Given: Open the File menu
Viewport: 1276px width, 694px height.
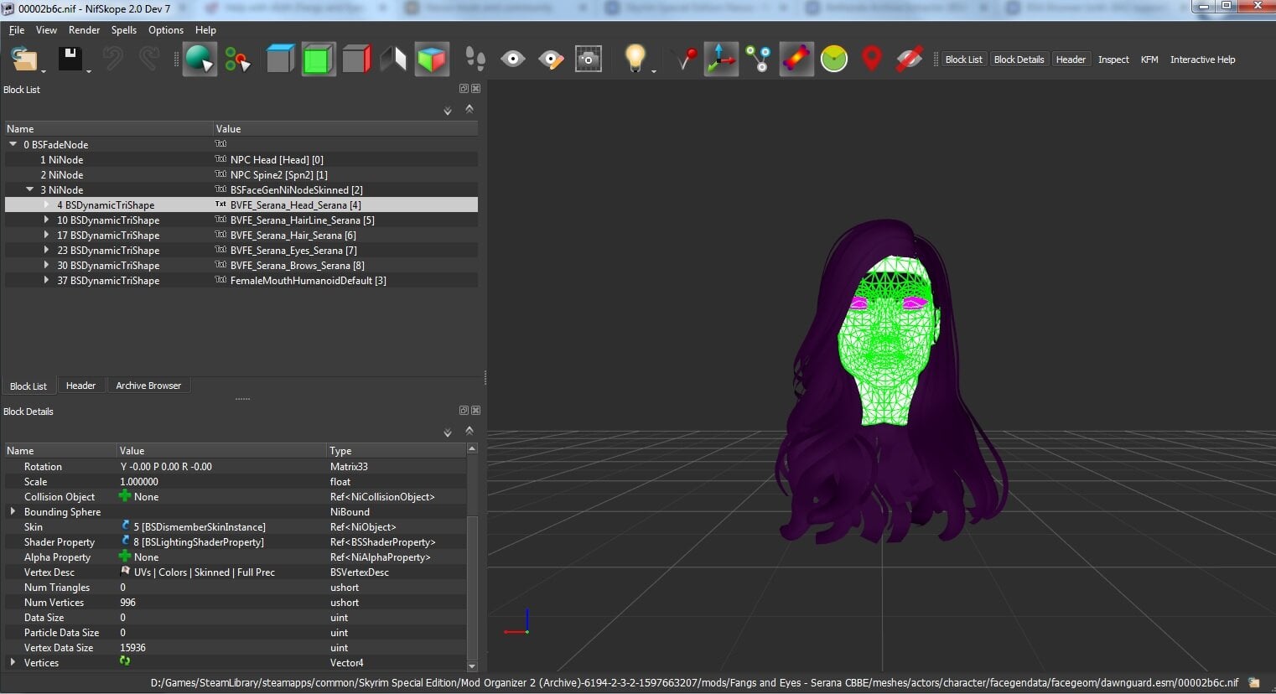Looking at the screenshot, I should click(x=17, y=30).
